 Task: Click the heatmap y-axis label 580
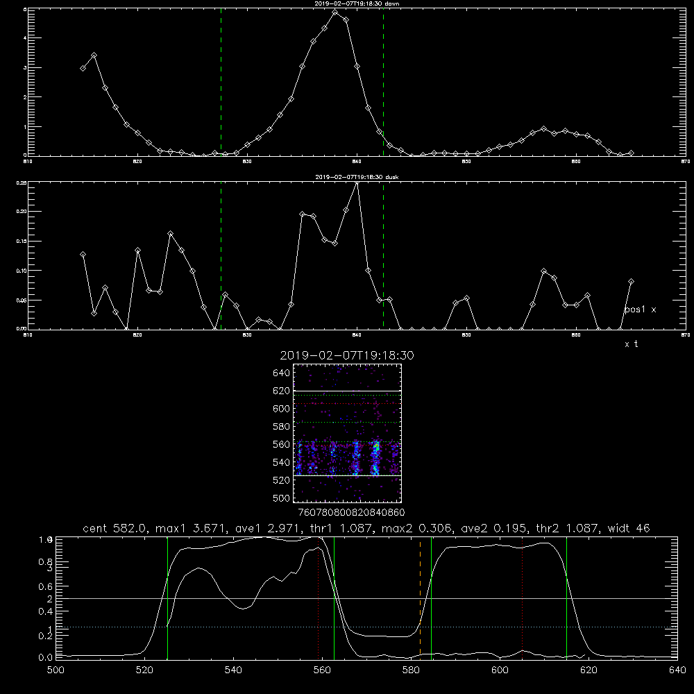click(x=282, y=427)
